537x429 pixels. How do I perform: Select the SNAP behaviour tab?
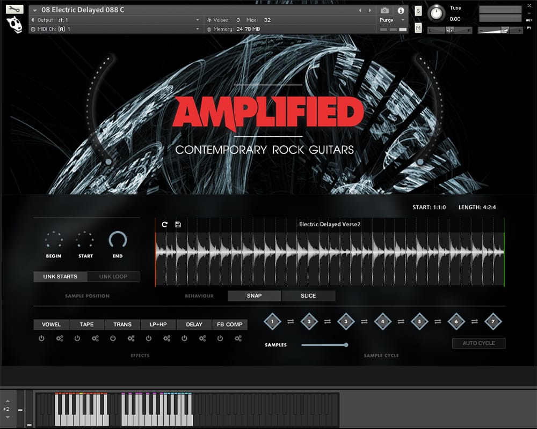pyautogui.click(x=254, y=295)
